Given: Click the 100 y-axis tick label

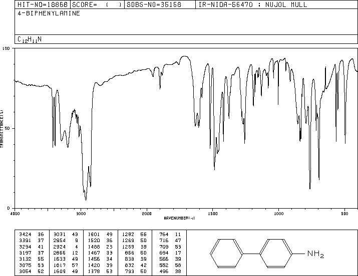Looking at the screenshot, I should [6, 48].
